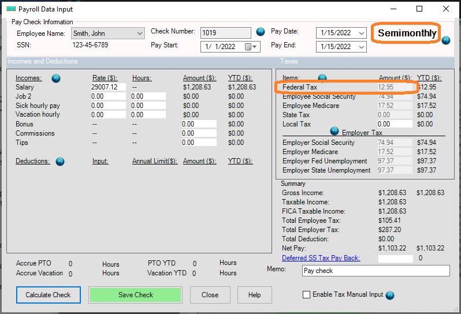Click help icon beside Semimonthly label
The height and width of the screenshot is (314, 461).
[x=445, y=40]
